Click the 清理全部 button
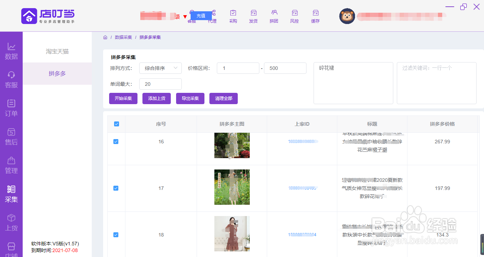The width and height of the screenshot is (484, 257). tap(224, 98)
